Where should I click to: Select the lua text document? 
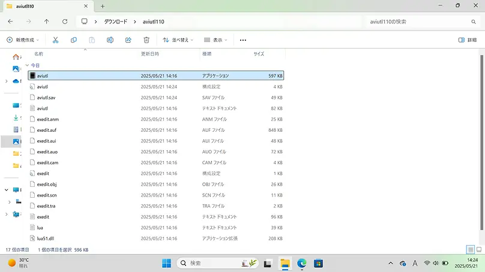[x=156, y=228]
